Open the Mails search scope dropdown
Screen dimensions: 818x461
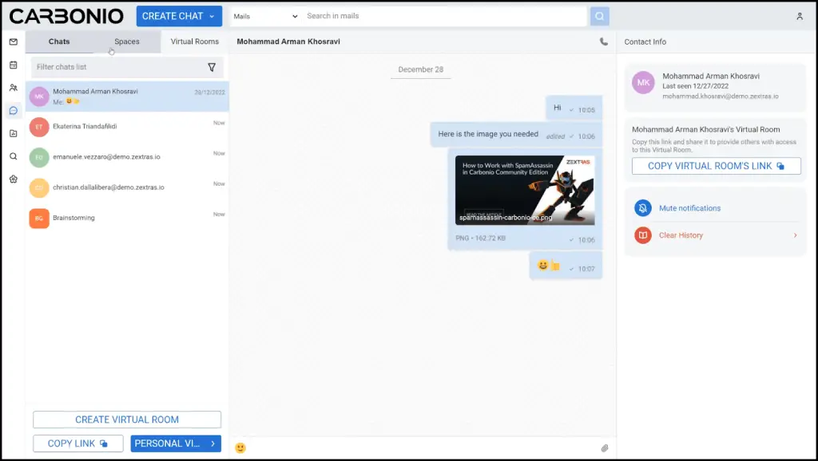click(265, 16)
